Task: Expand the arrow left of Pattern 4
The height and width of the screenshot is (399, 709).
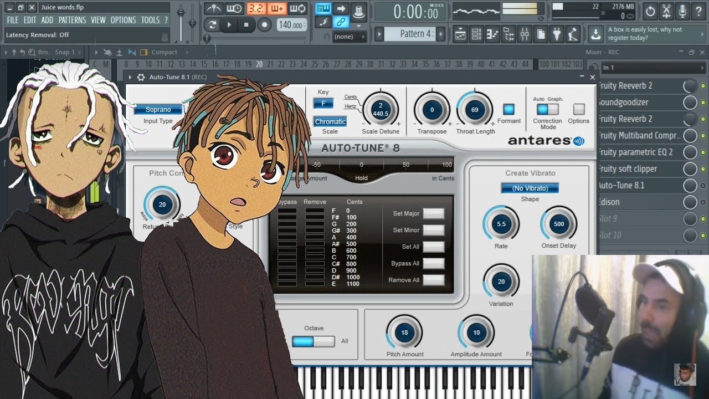Action: tap(379, 34)
